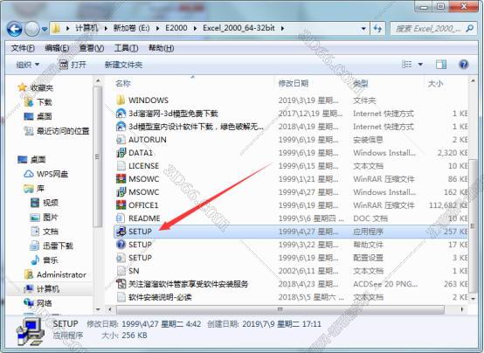Click the magnifier icon in the search box

pyautogui.click(x=469, y=29)
